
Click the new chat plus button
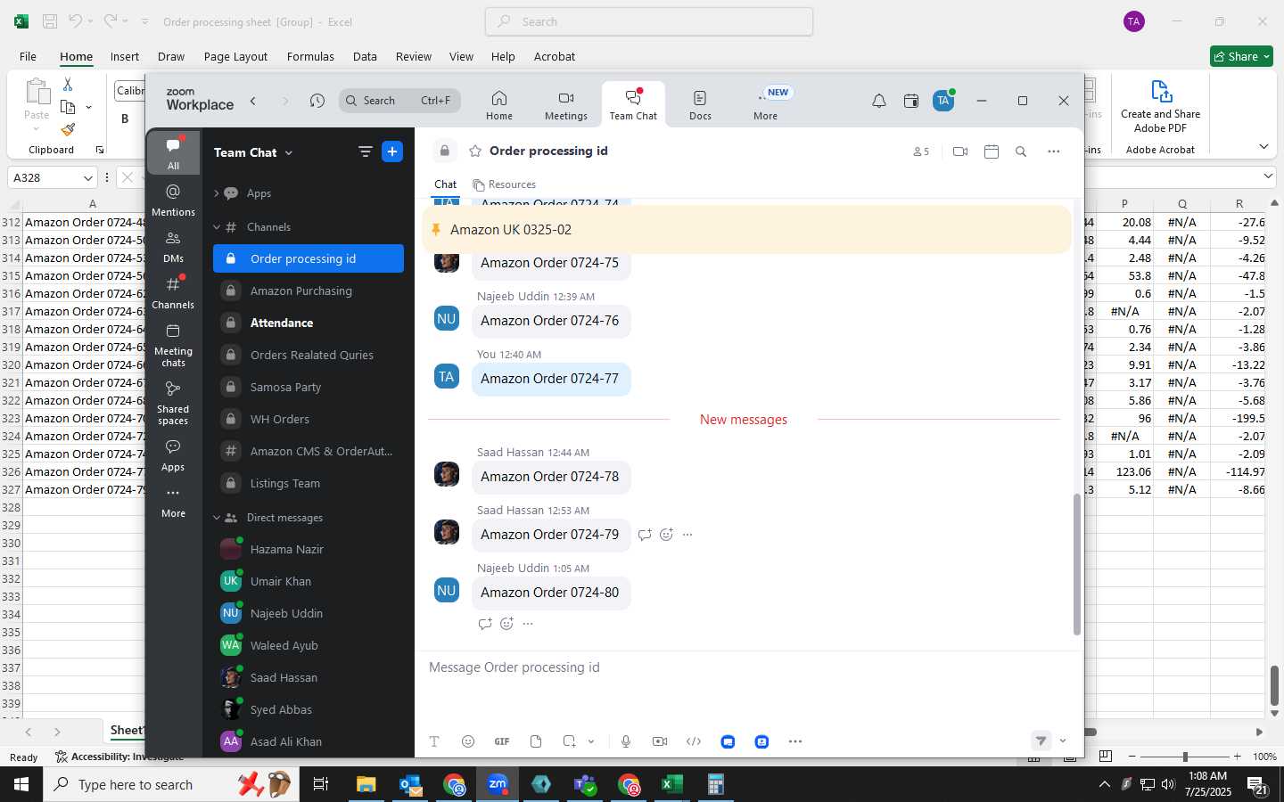pos(392,151)
